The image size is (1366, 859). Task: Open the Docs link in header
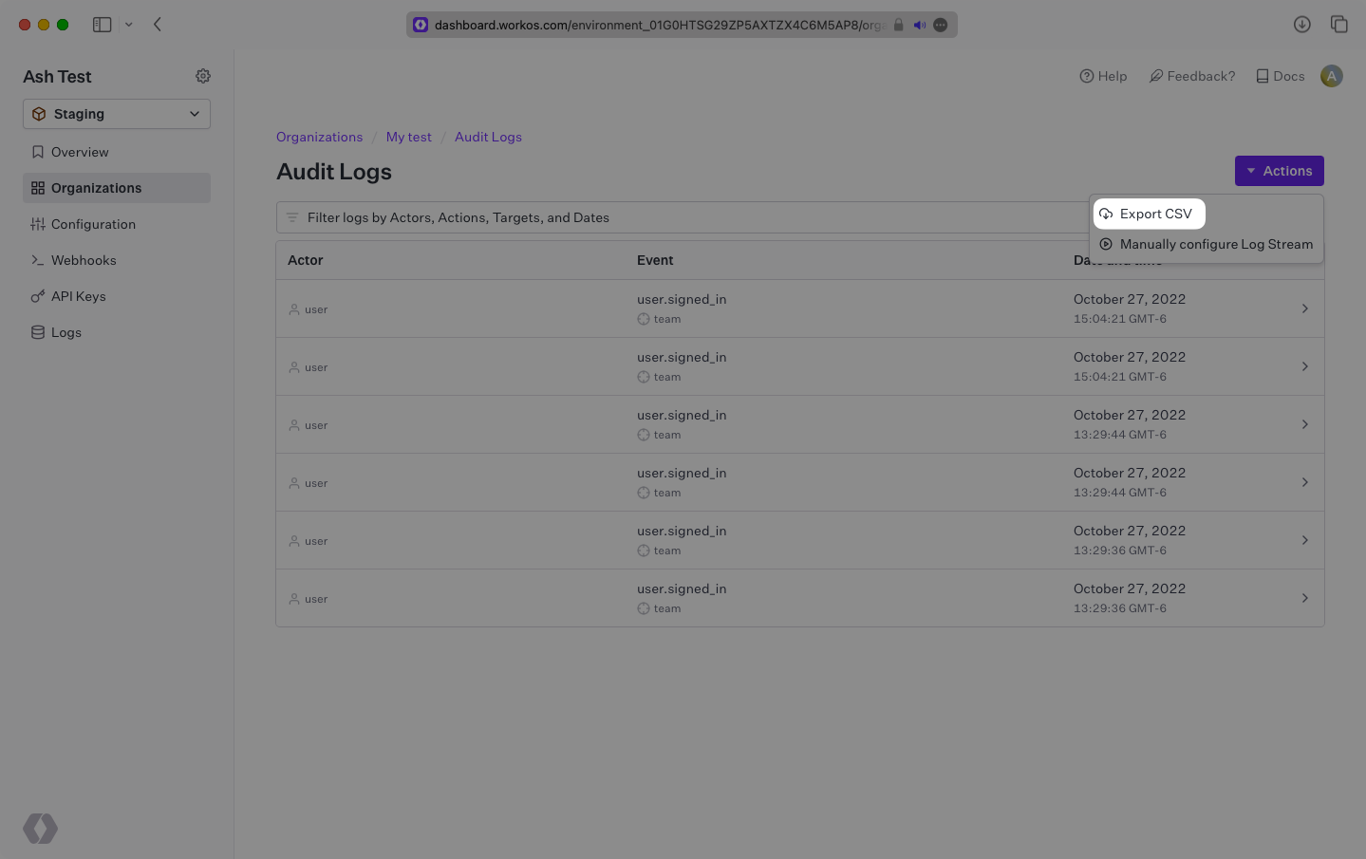1280,76
